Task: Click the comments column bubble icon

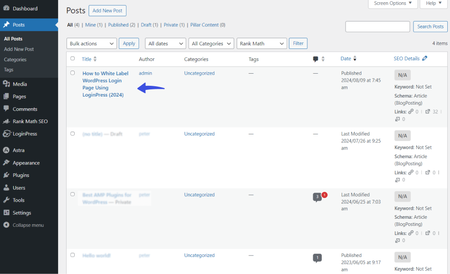Action: pos(315,59)
